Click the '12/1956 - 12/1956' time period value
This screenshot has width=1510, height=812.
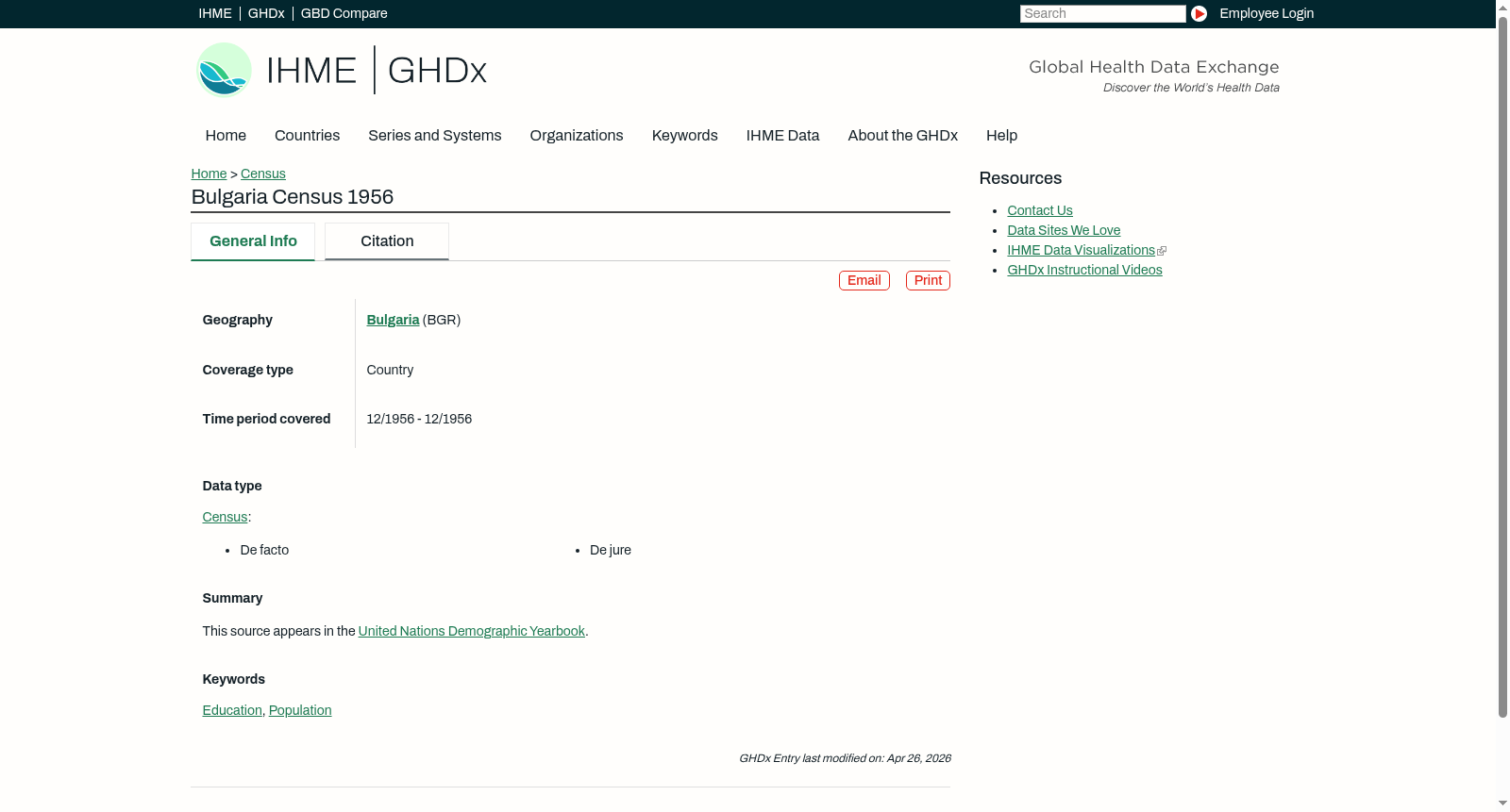tap(419, 420)
